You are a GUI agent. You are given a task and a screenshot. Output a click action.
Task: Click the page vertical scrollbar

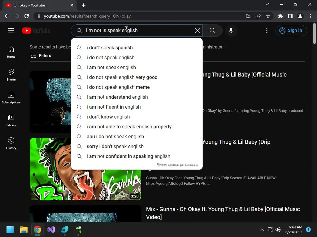[x=315, y=33]
